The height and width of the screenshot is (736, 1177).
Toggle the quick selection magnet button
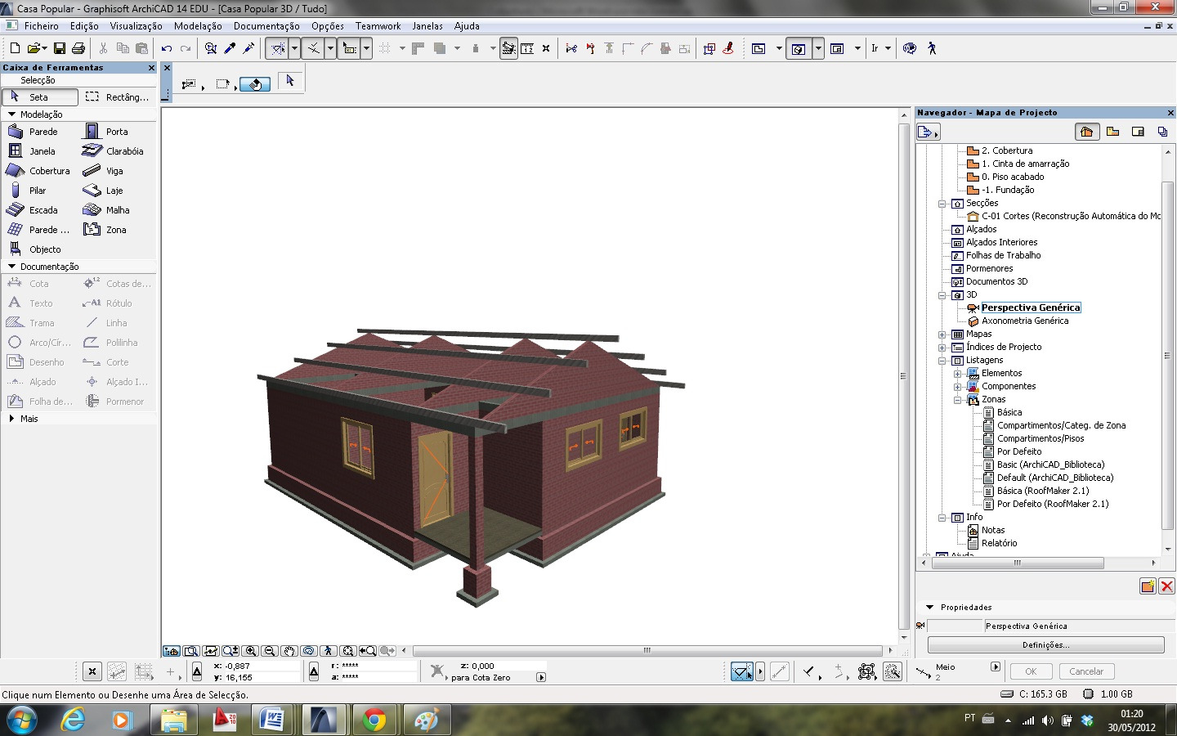[255, 83]
